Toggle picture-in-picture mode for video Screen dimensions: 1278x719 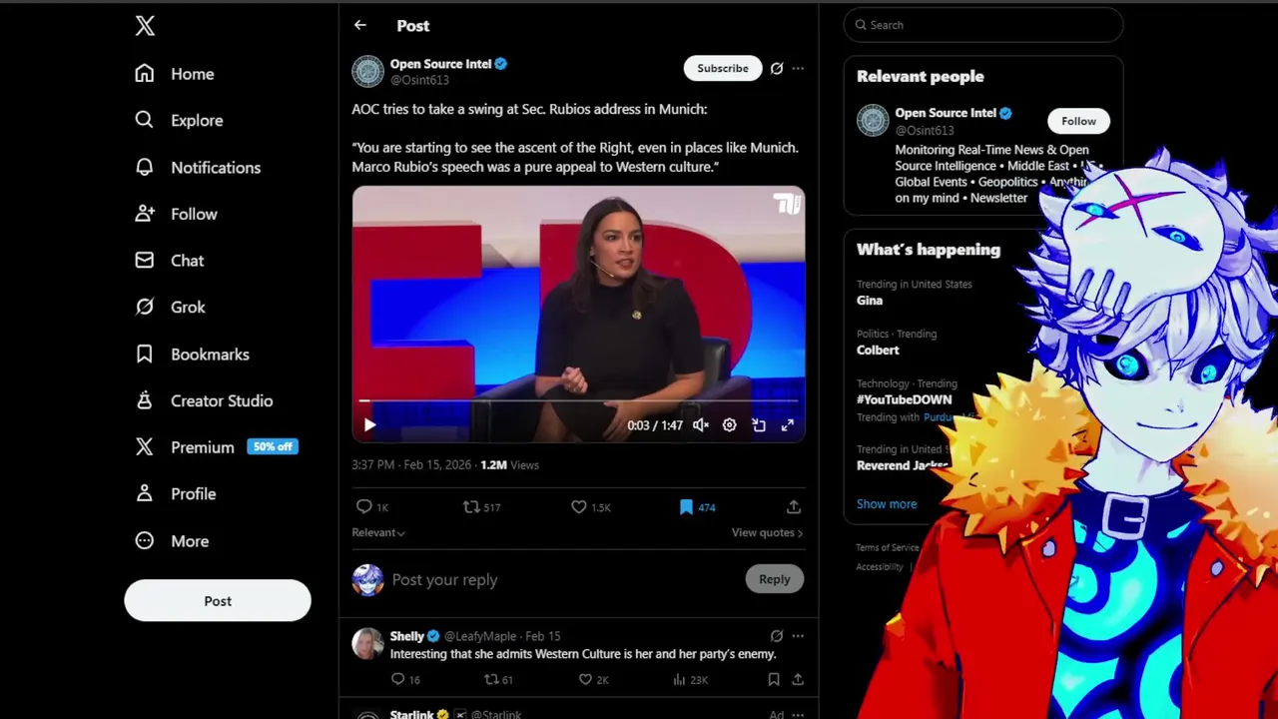pos(759,424)
